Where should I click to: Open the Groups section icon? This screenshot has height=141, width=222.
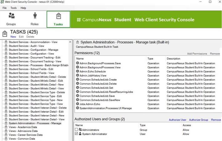tap(11, 16)
